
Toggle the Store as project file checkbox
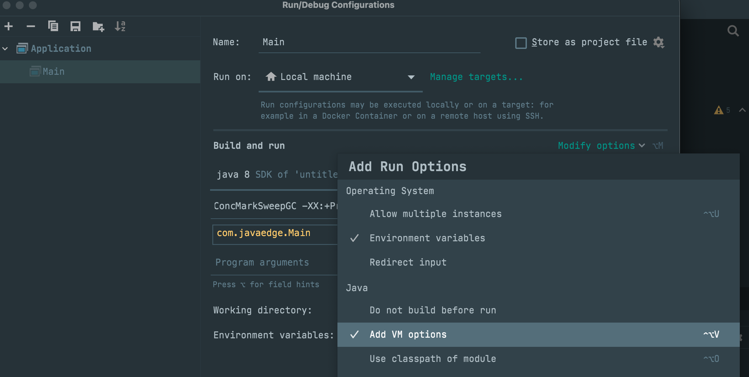[520, 43]
